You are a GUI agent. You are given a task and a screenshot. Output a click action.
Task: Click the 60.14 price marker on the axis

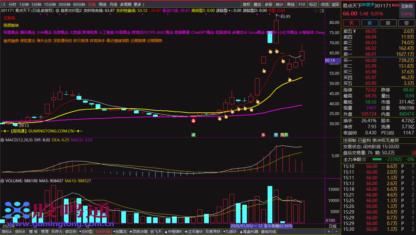coord(330,60)
